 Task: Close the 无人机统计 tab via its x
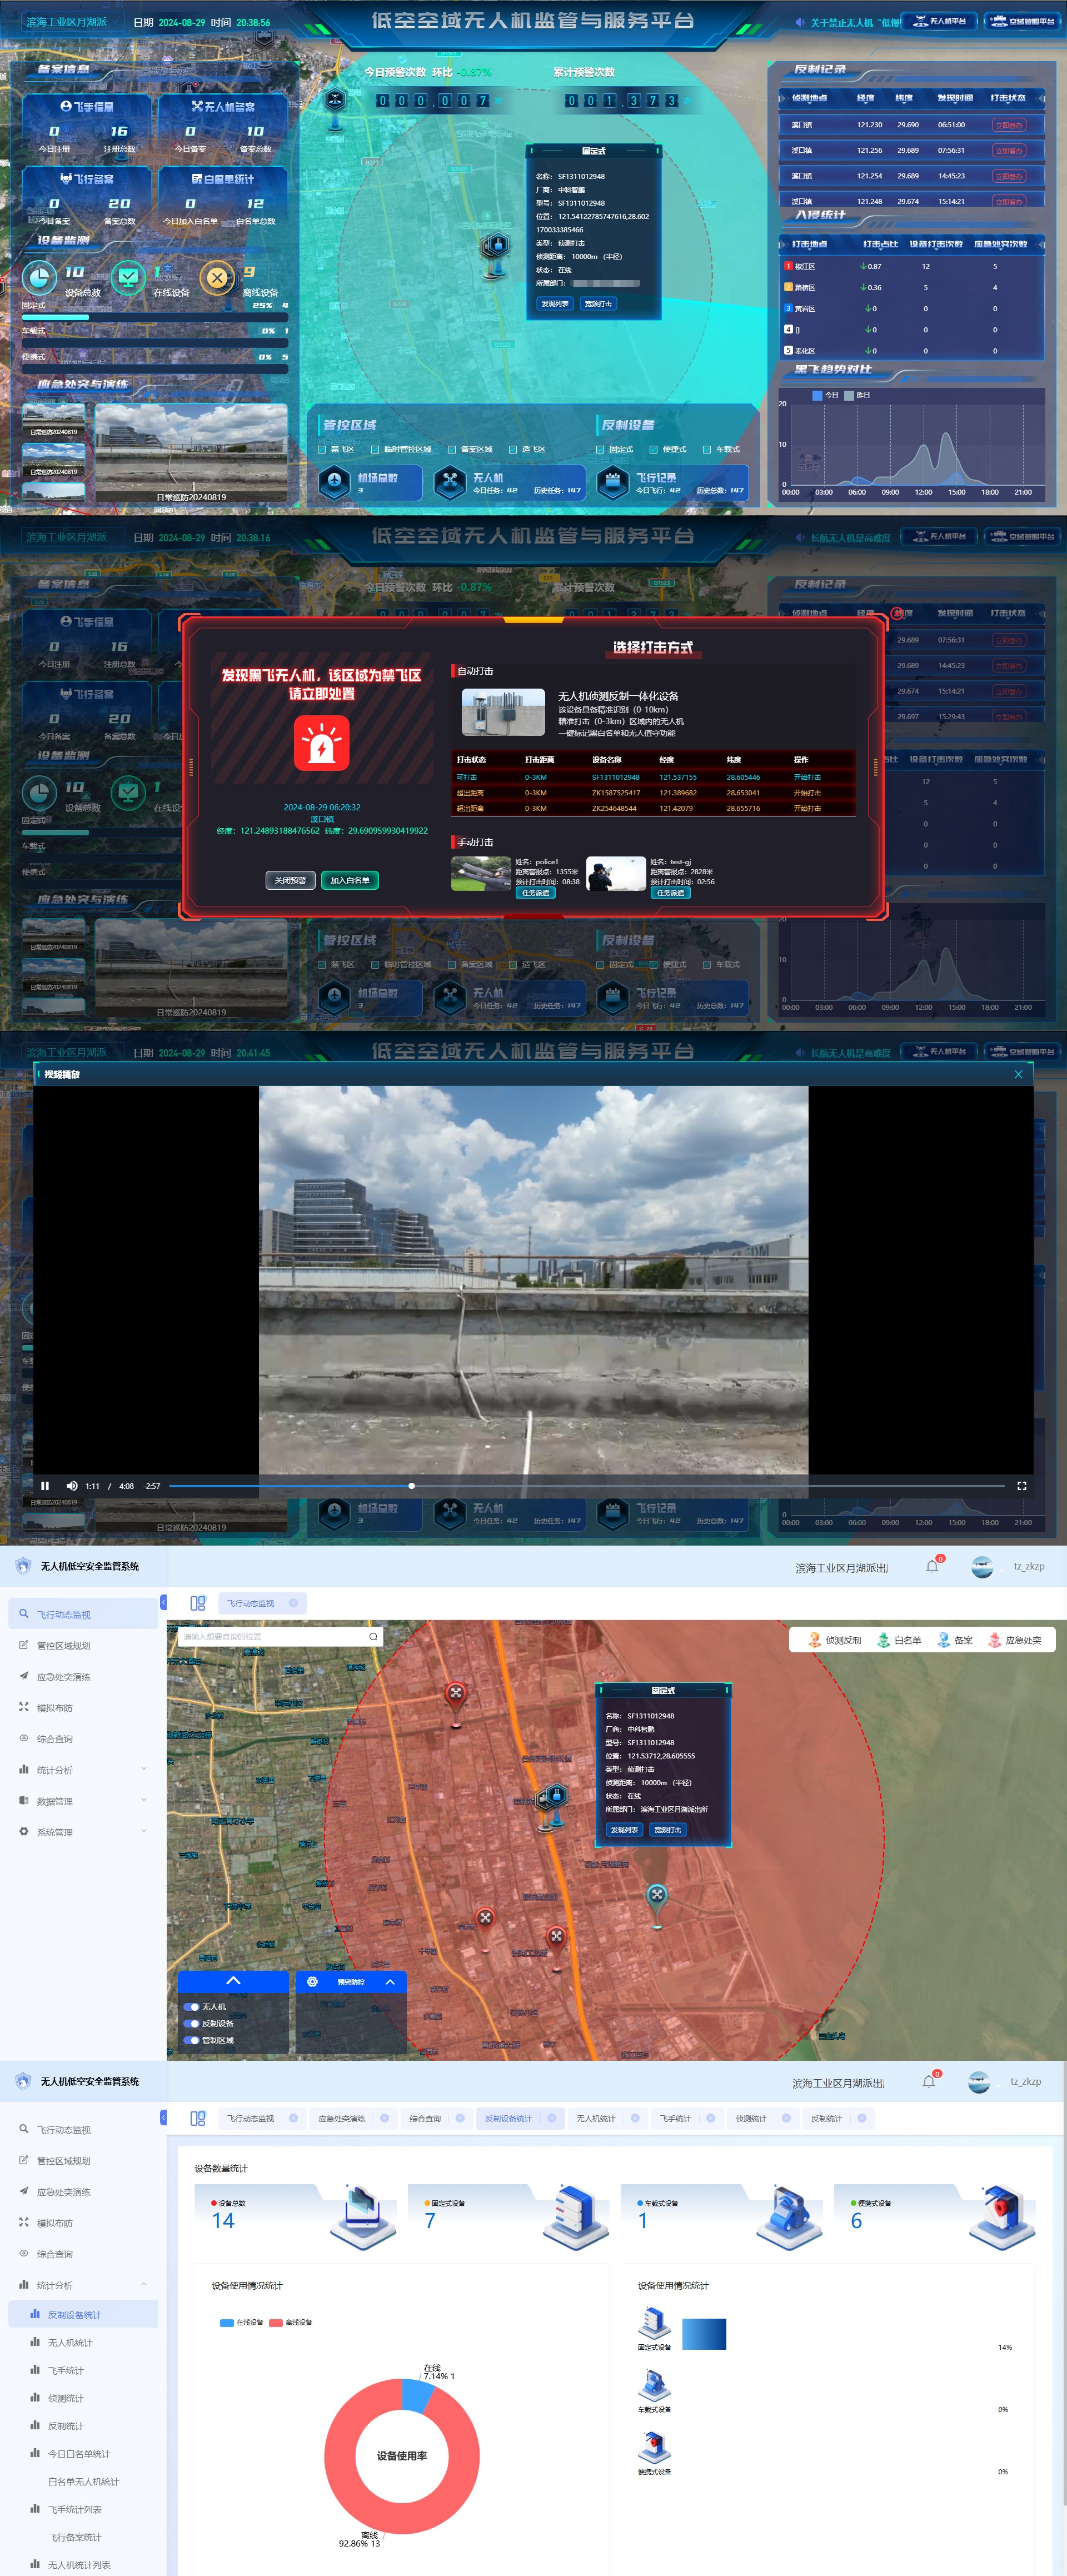pos(635,2118)
